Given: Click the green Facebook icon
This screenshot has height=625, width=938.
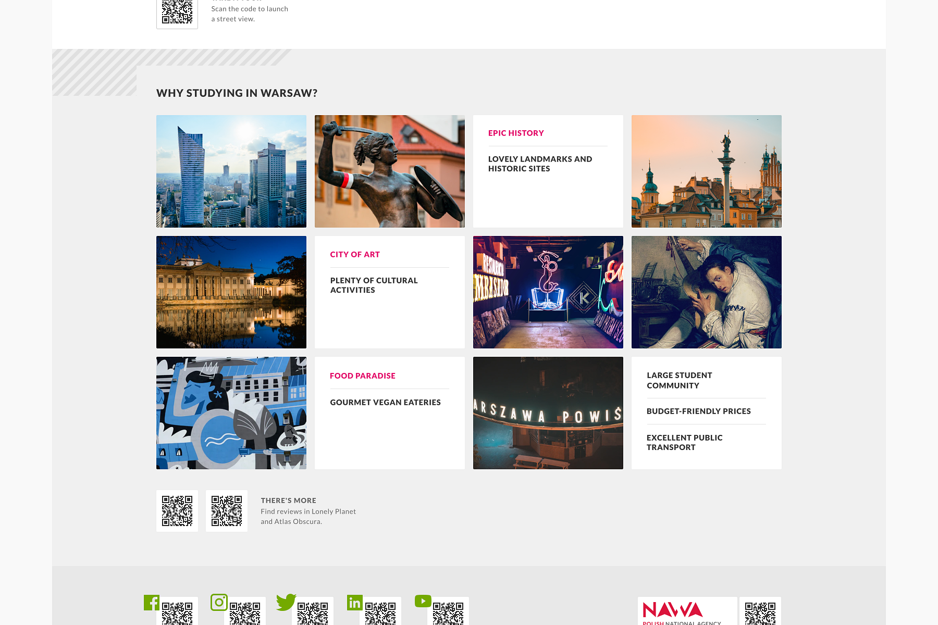Looking at the screenshot, I should pyautogui.click(x=152, y=603).
